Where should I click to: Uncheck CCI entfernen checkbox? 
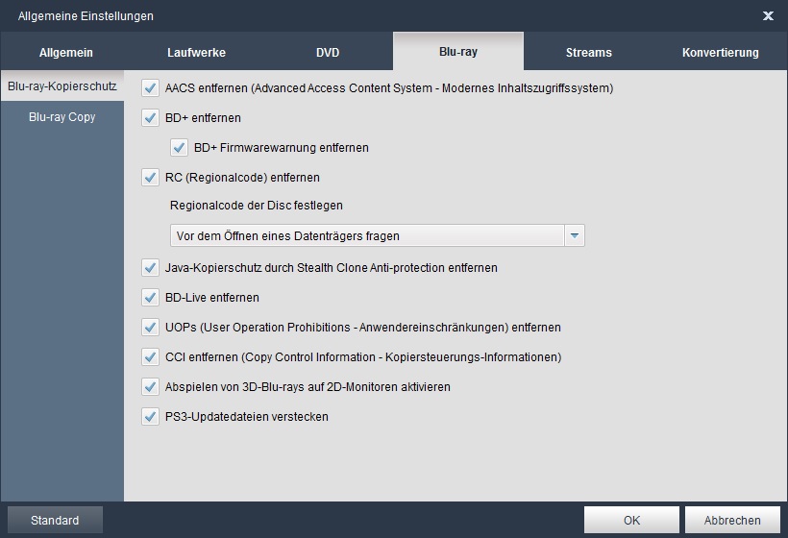(150, 357)
